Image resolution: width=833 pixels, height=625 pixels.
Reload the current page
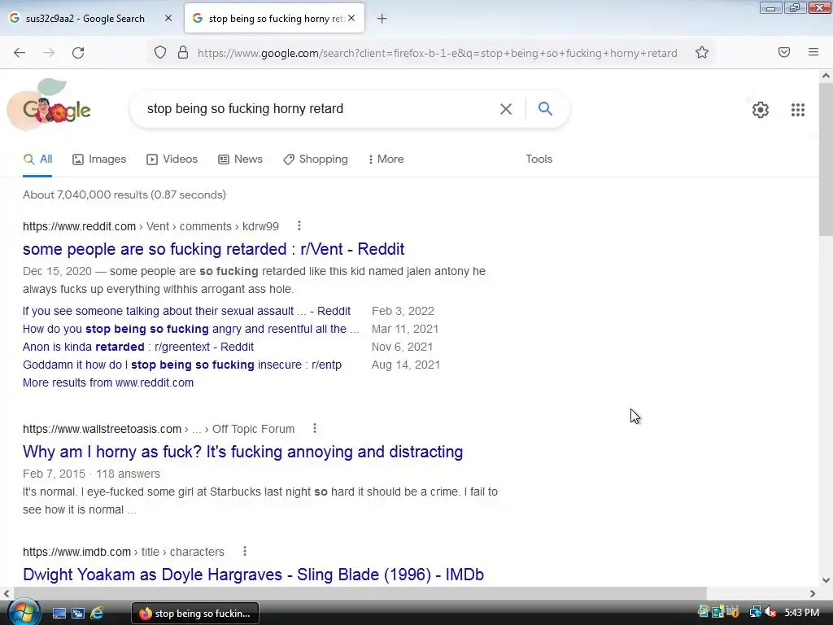(x=78, y=53)
